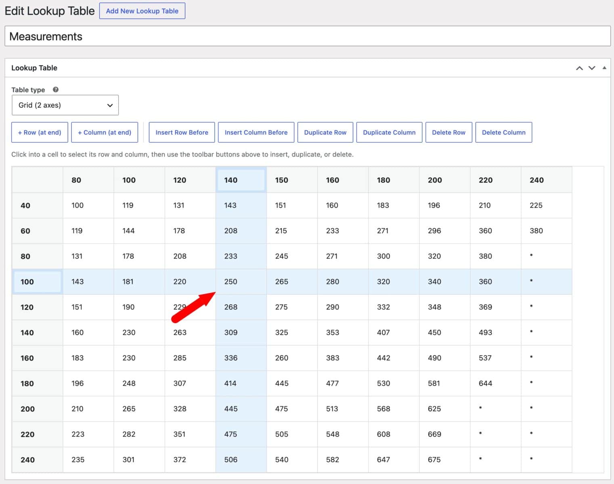This screenshot has height=484, width=614.
Task: Click cell value 225
Action: click(x=547, y=205)
